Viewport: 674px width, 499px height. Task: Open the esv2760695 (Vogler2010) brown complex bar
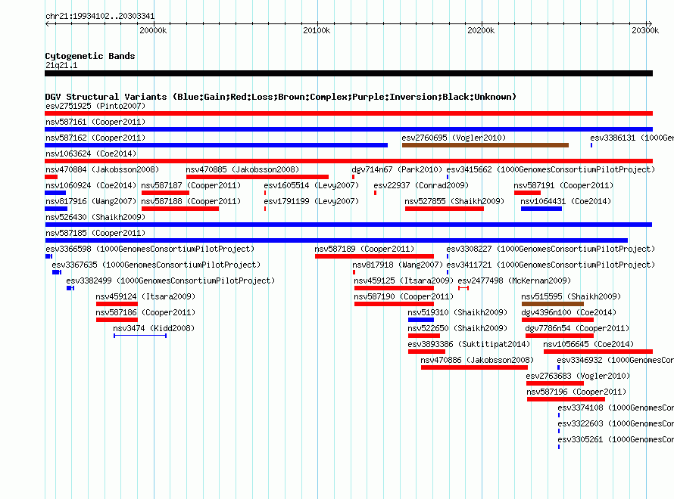[485, 145]
